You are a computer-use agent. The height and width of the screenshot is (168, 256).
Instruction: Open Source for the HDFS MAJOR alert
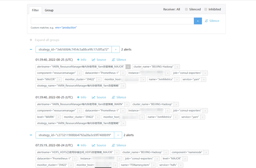[x=99, y=145]
